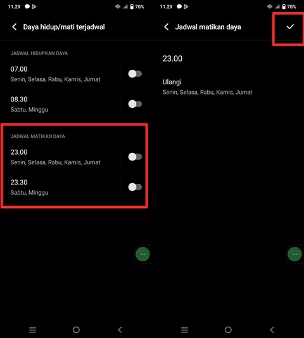
Task: Enable the 07.00 power-on schedule toggle
Action: (x=135, y=74)
